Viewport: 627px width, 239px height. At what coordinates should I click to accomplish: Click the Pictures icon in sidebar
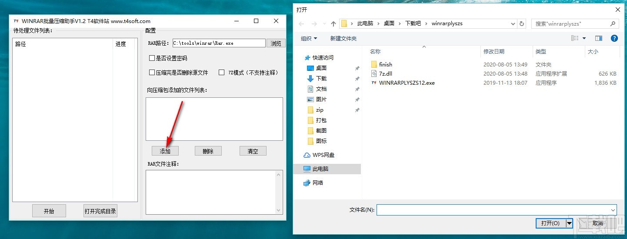point(310,99)
